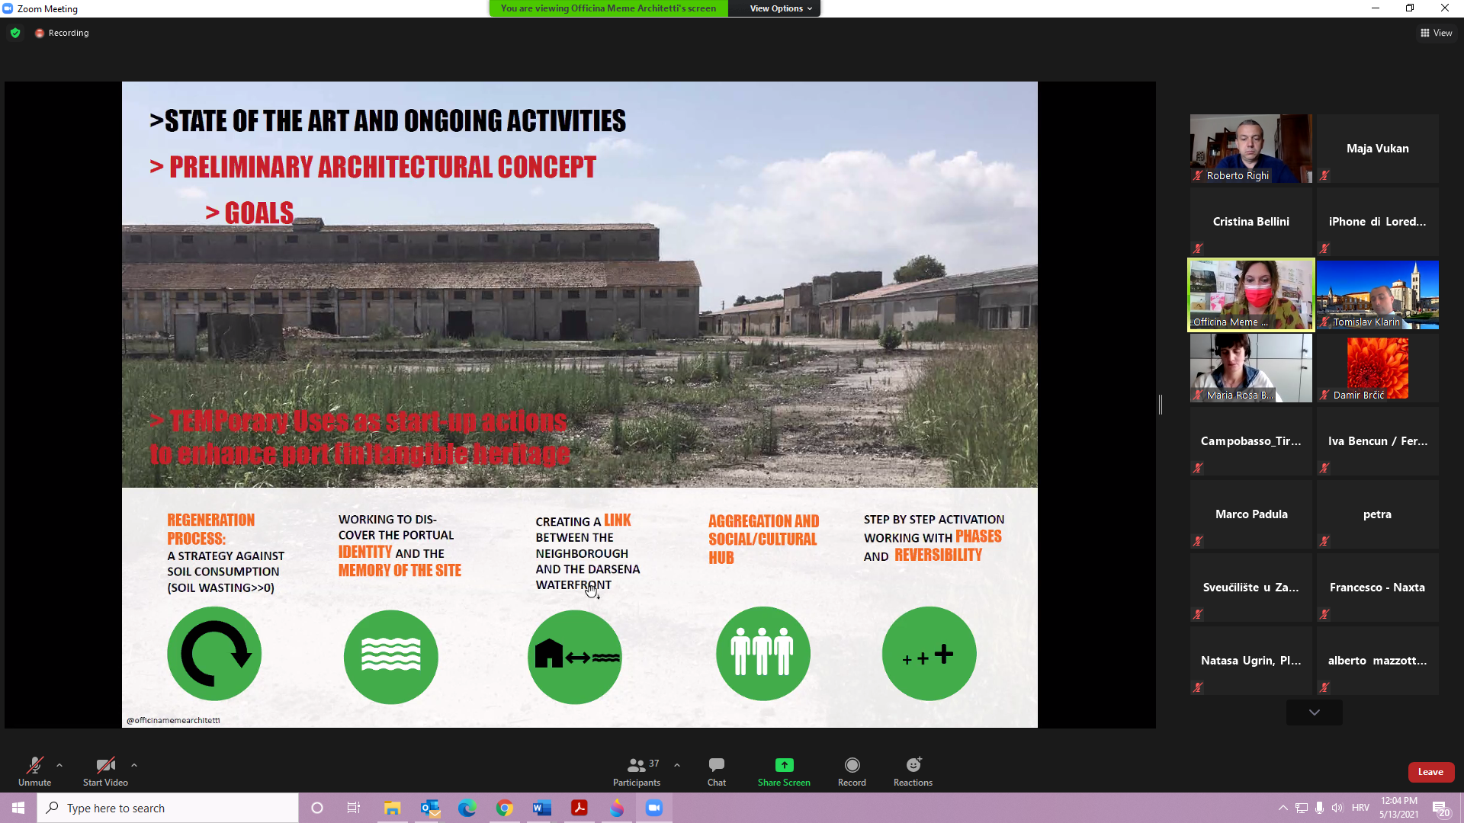The width and height of the screenshot is (1464, 823).
Task: Open Zoom app in Windows taskbar
Action: (x=653, y=808)
